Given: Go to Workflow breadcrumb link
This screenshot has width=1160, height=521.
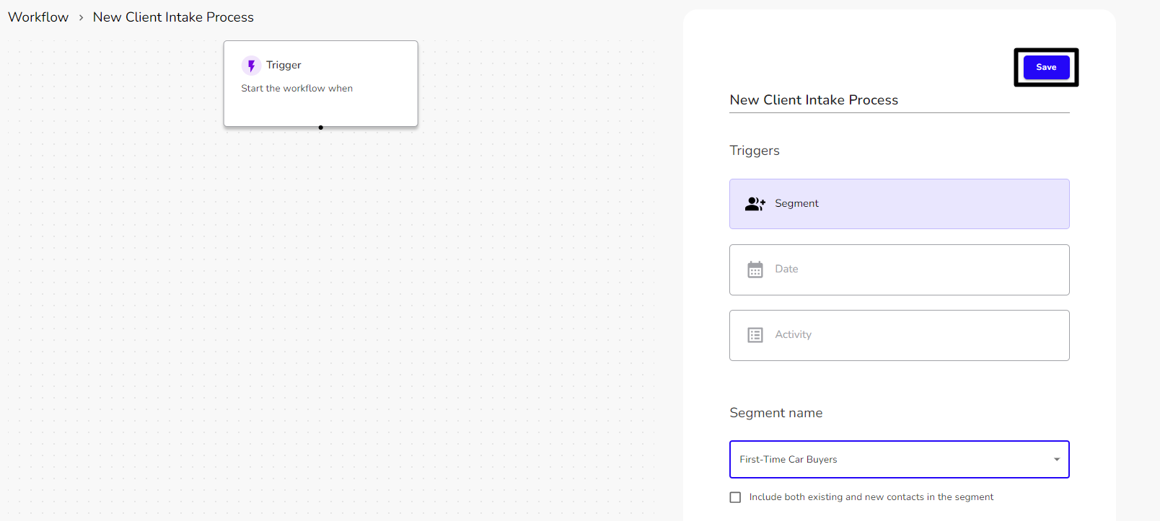Looking at the screenshot, I should coord(38,17).
